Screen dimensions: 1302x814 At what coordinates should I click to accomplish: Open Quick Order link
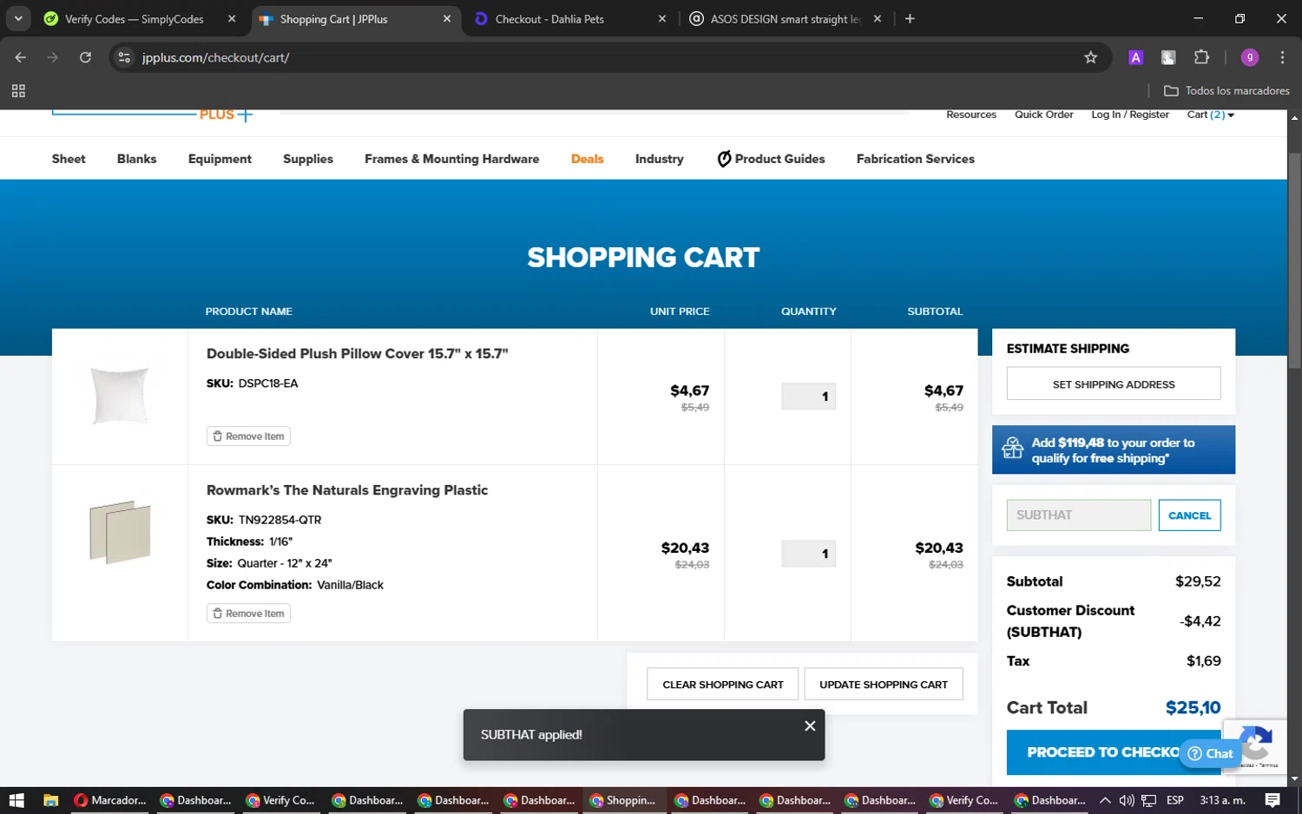1044,115
